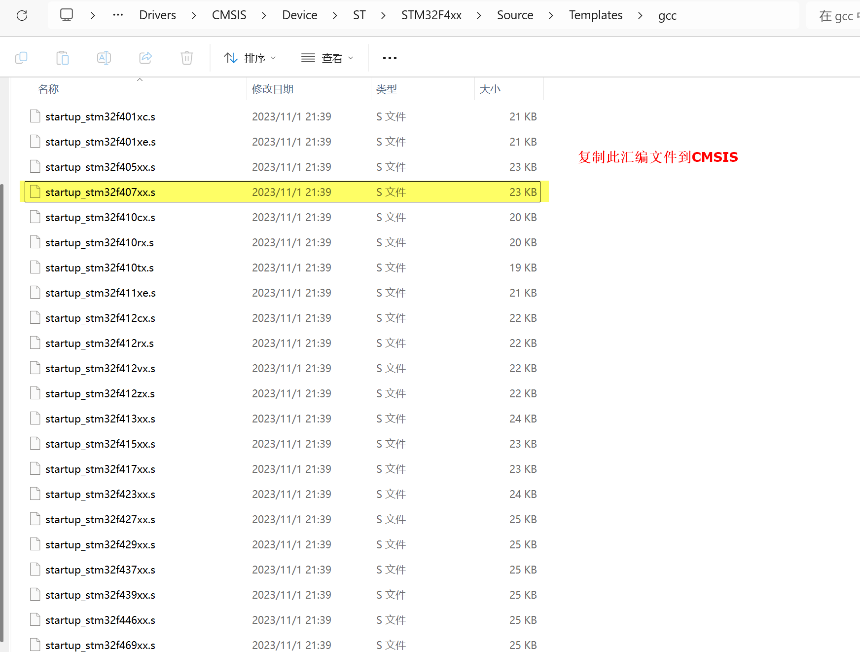Expand chevron after STM32F4xx breadcrumb
The image size is (860, 652).
pos(479,15)
